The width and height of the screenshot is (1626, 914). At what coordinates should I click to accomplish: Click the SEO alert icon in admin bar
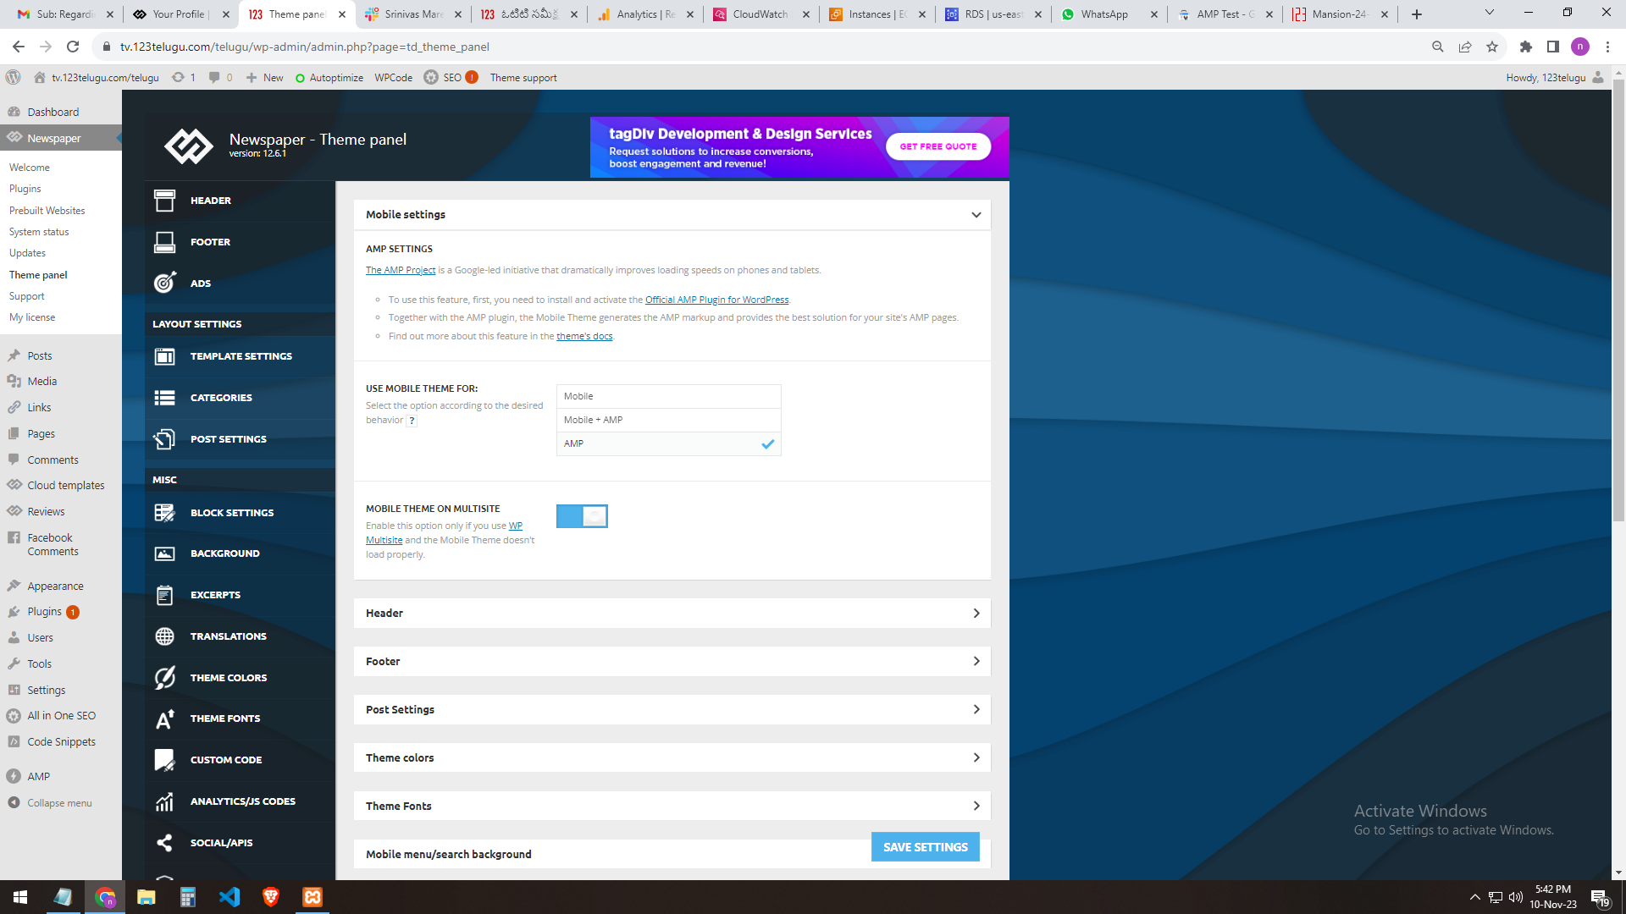472,77
